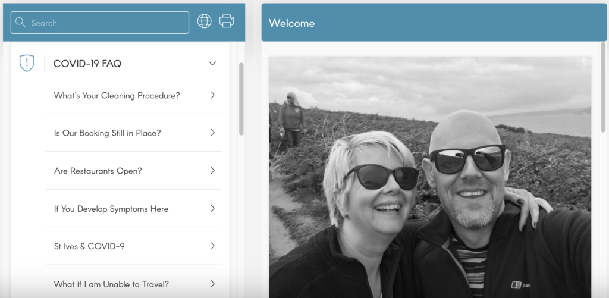Click the Welcome panel scrollbar on right
The height and width of the screenshot is (298, 609).
click(603, 87)
